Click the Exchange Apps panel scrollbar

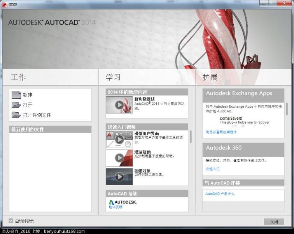click(287, 109)
